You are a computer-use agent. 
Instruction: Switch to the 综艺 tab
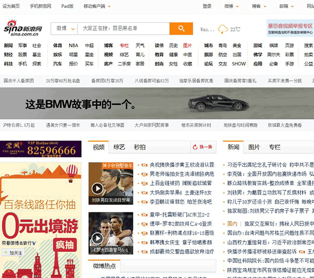119,147
